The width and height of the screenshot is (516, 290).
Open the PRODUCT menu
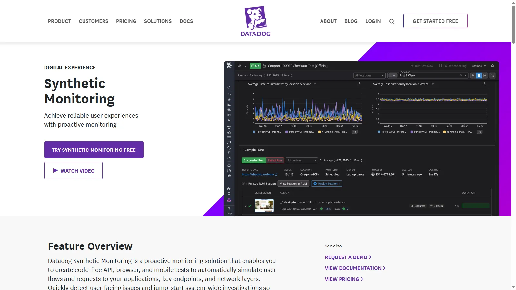(59, 21)
